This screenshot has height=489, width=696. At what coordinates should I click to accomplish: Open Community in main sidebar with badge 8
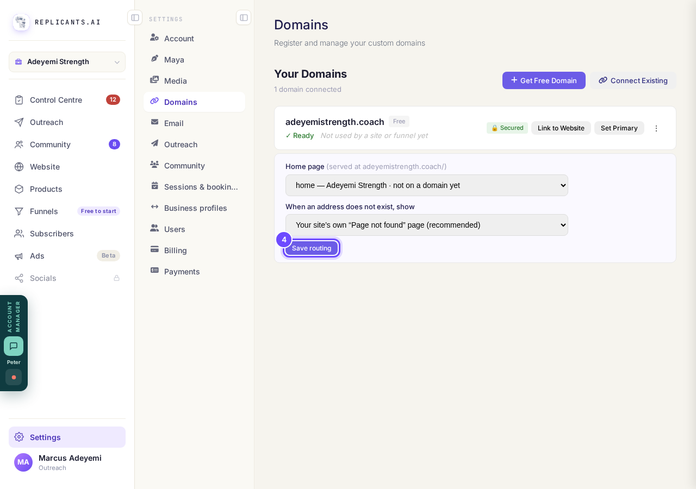click(x=67, y=145)
